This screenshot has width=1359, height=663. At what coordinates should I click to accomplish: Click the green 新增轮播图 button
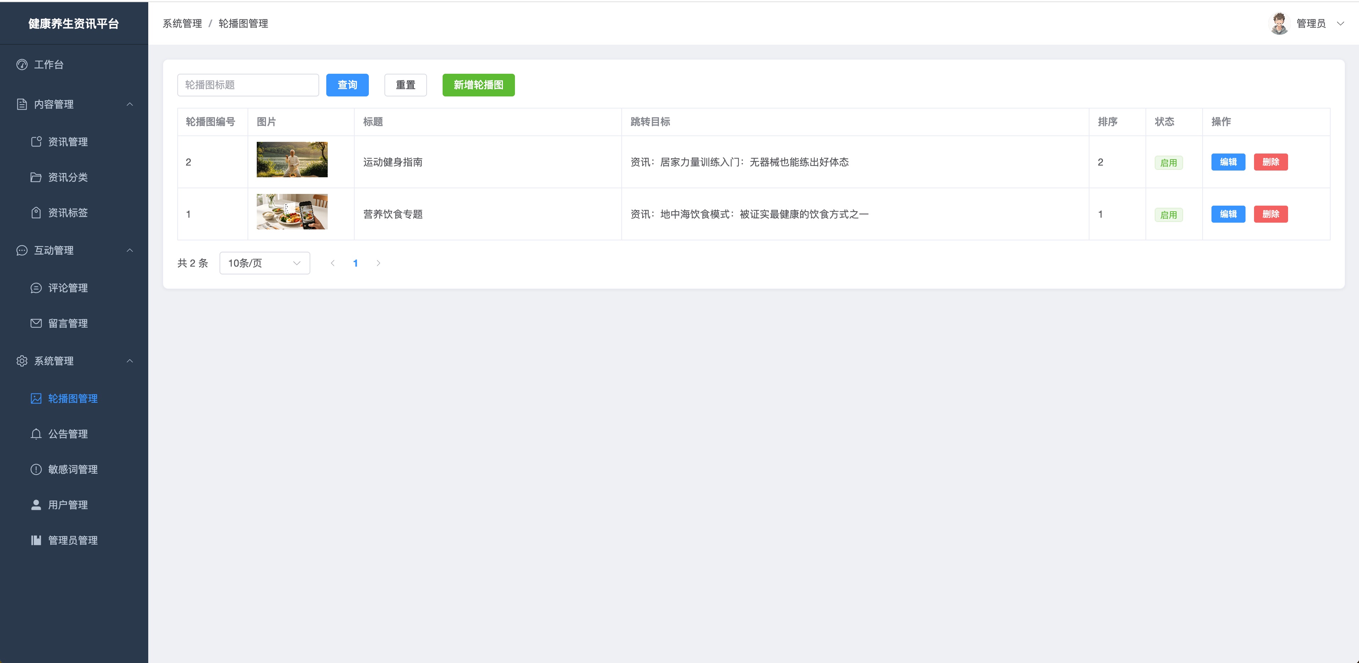pyautogui.click(x=478, y=85)
